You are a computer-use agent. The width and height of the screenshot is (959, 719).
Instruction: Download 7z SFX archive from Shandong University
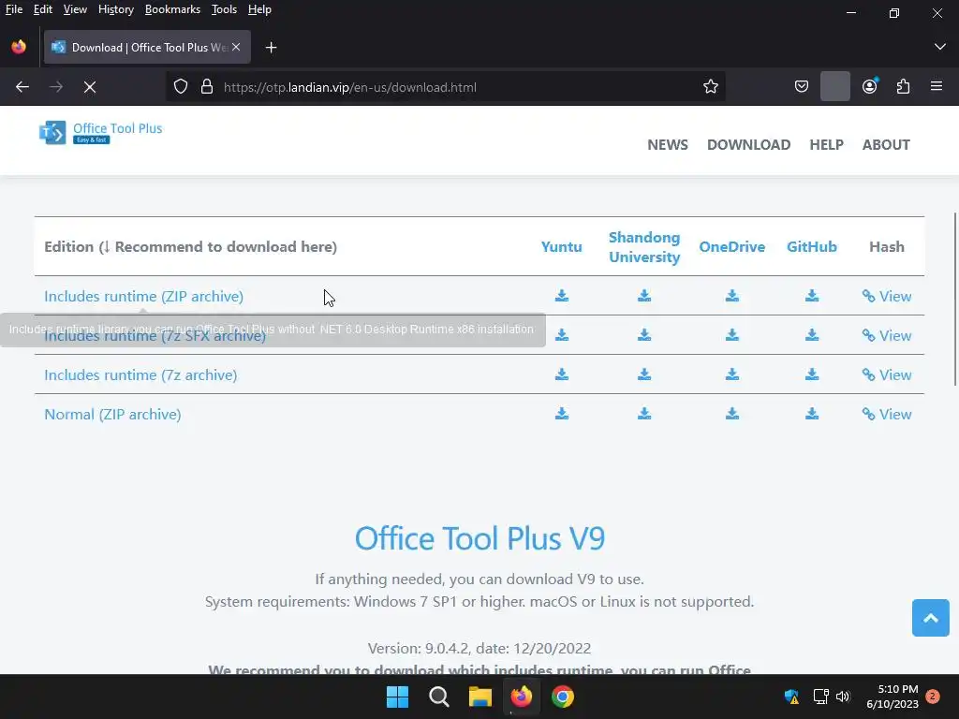tap(644, 335)
